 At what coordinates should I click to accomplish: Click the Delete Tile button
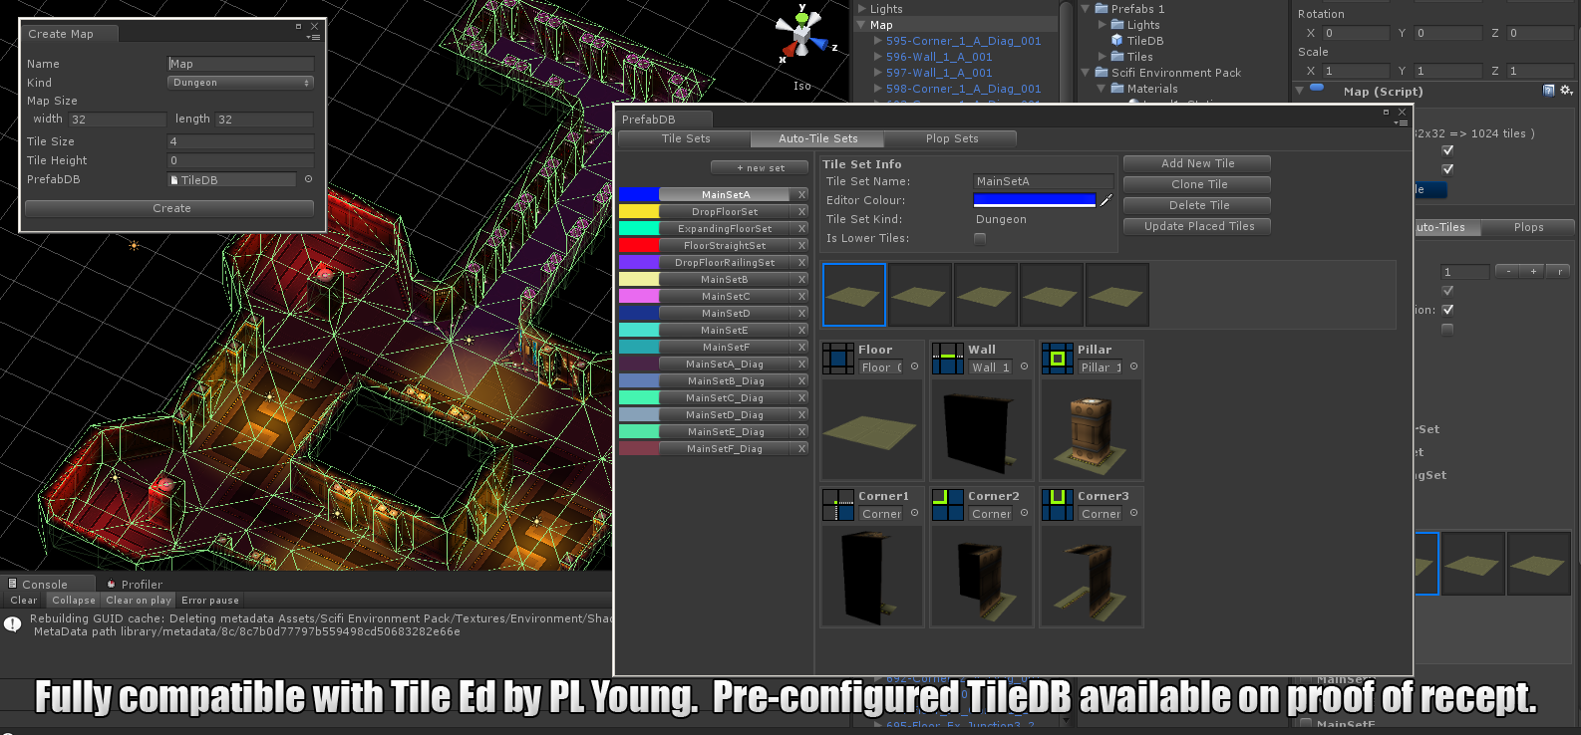[1197, 205]
